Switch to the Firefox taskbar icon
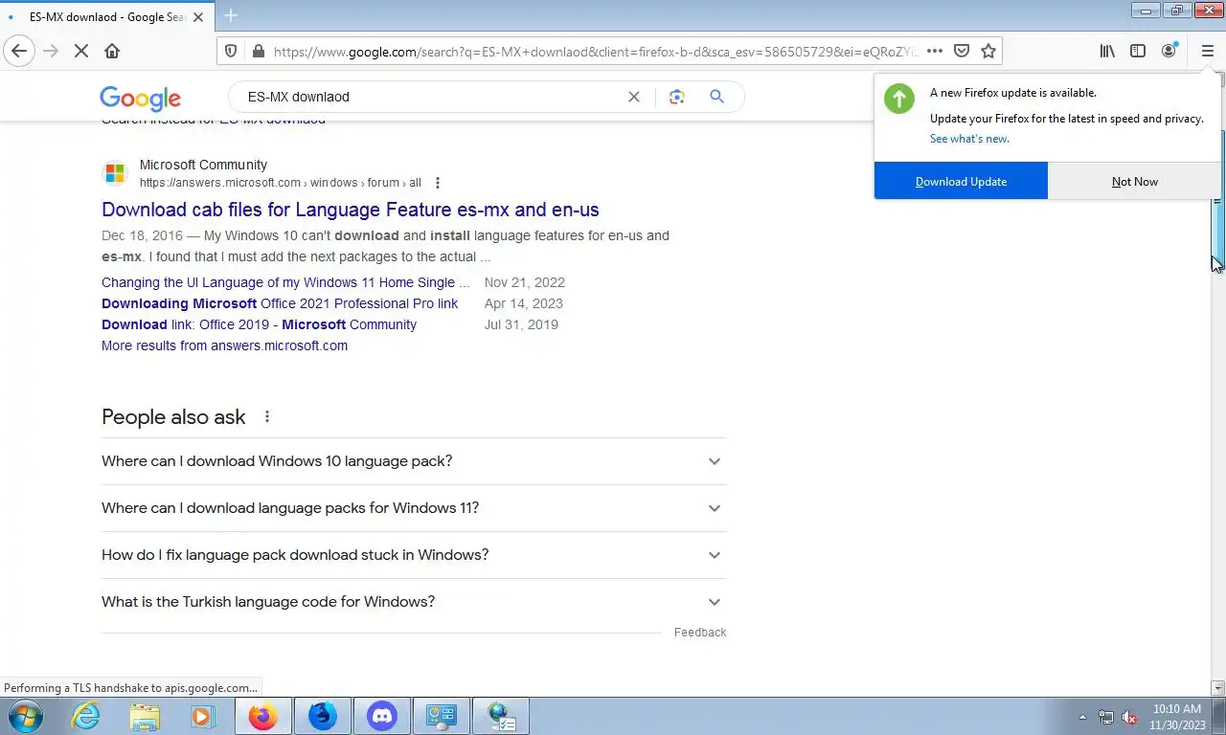The image size is (1226, 735). tap(262, 716)
